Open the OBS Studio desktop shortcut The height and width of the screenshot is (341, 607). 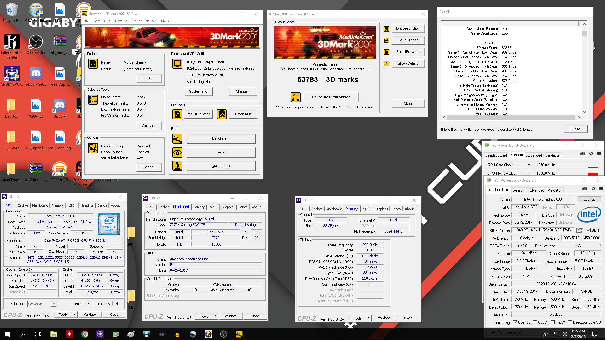click(36, 45)
